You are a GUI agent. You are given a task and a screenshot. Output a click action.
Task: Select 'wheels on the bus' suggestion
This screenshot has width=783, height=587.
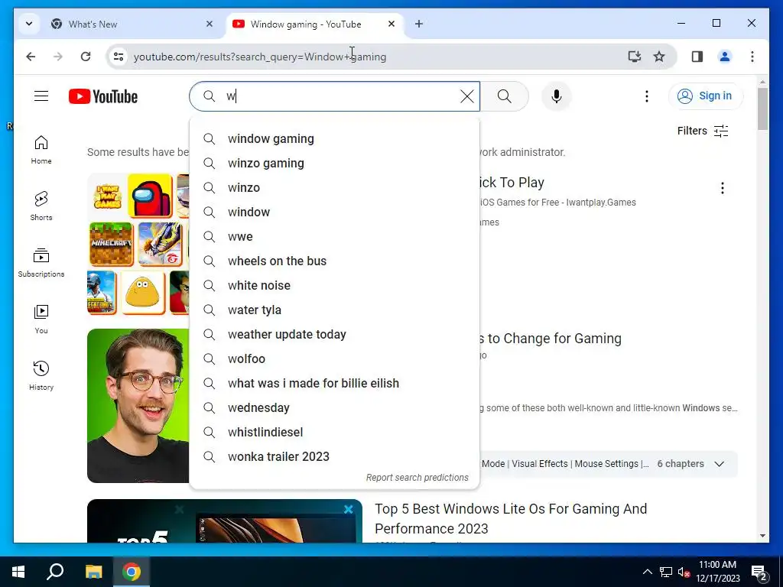[x=335, y=261]
